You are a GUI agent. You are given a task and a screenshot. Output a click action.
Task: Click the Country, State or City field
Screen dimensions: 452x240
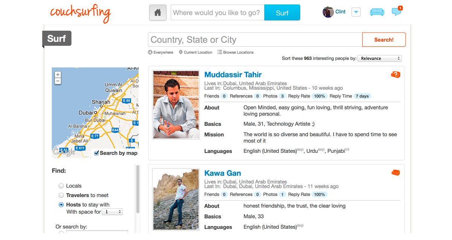[255, 40]
